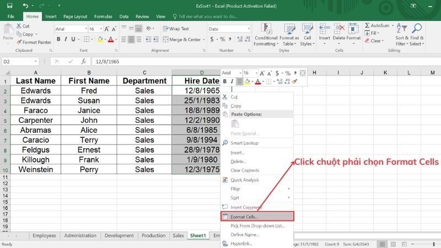Click the Page Break Preview status bar icon

click(404, 244)
